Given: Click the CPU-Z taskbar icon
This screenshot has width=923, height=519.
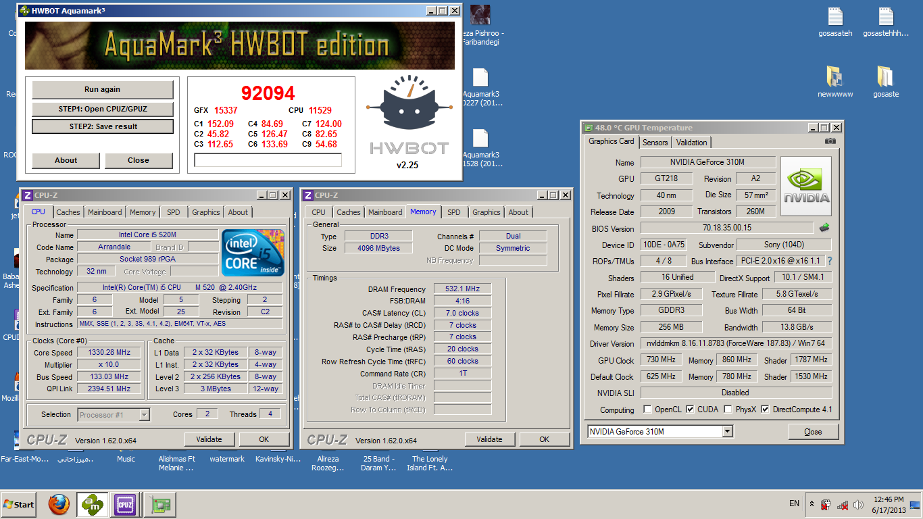Looking at the screenshot, I should [125, 504].
